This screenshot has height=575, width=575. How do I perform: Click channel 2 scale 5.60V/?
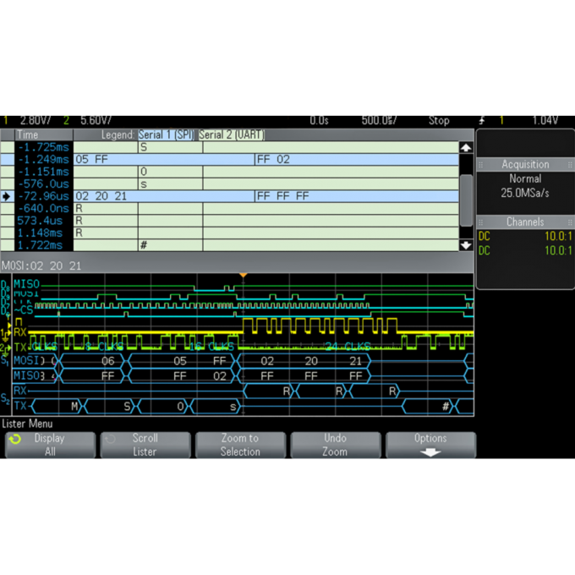pyautogui.click(x=96, y=121)
